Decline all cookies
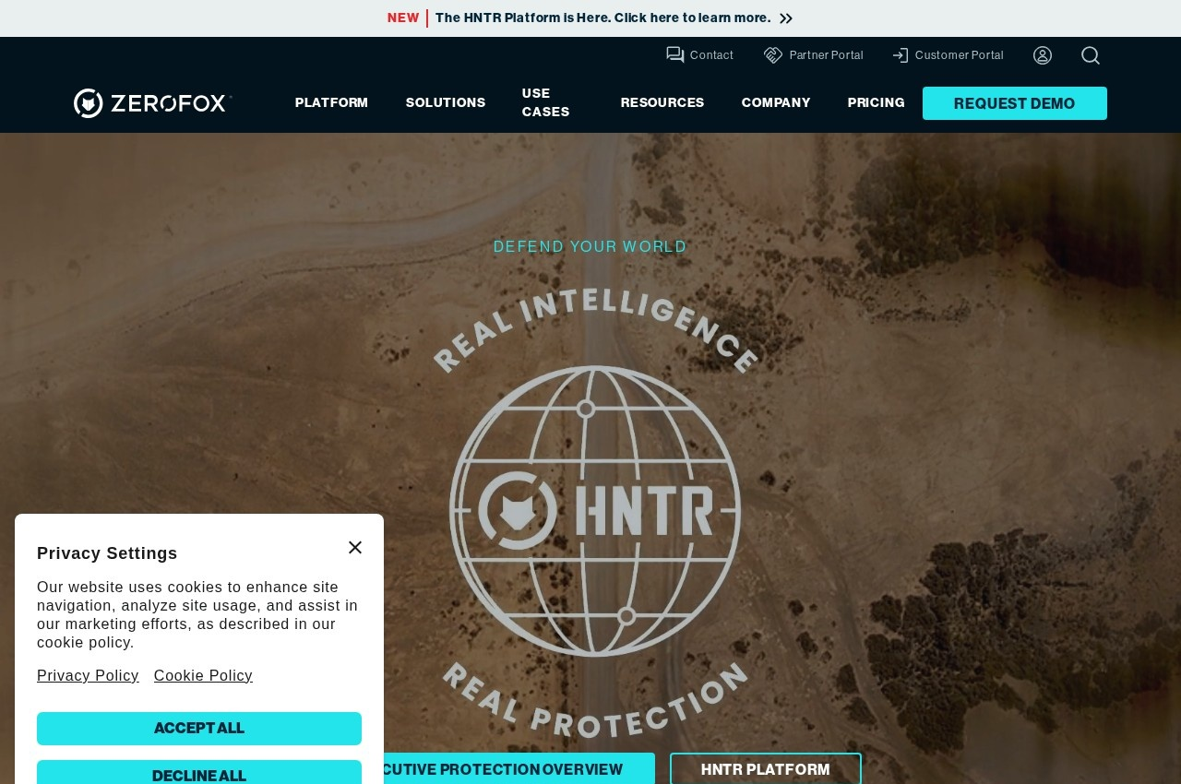Screen dimensions: 1181x784 pyautogui.click(x=199, y=773)
